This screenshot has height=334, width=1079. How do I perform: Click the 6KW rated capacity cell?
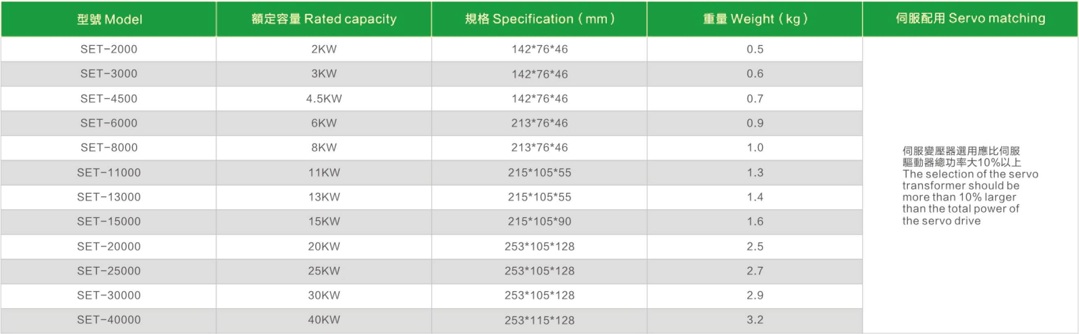(324, 123)
